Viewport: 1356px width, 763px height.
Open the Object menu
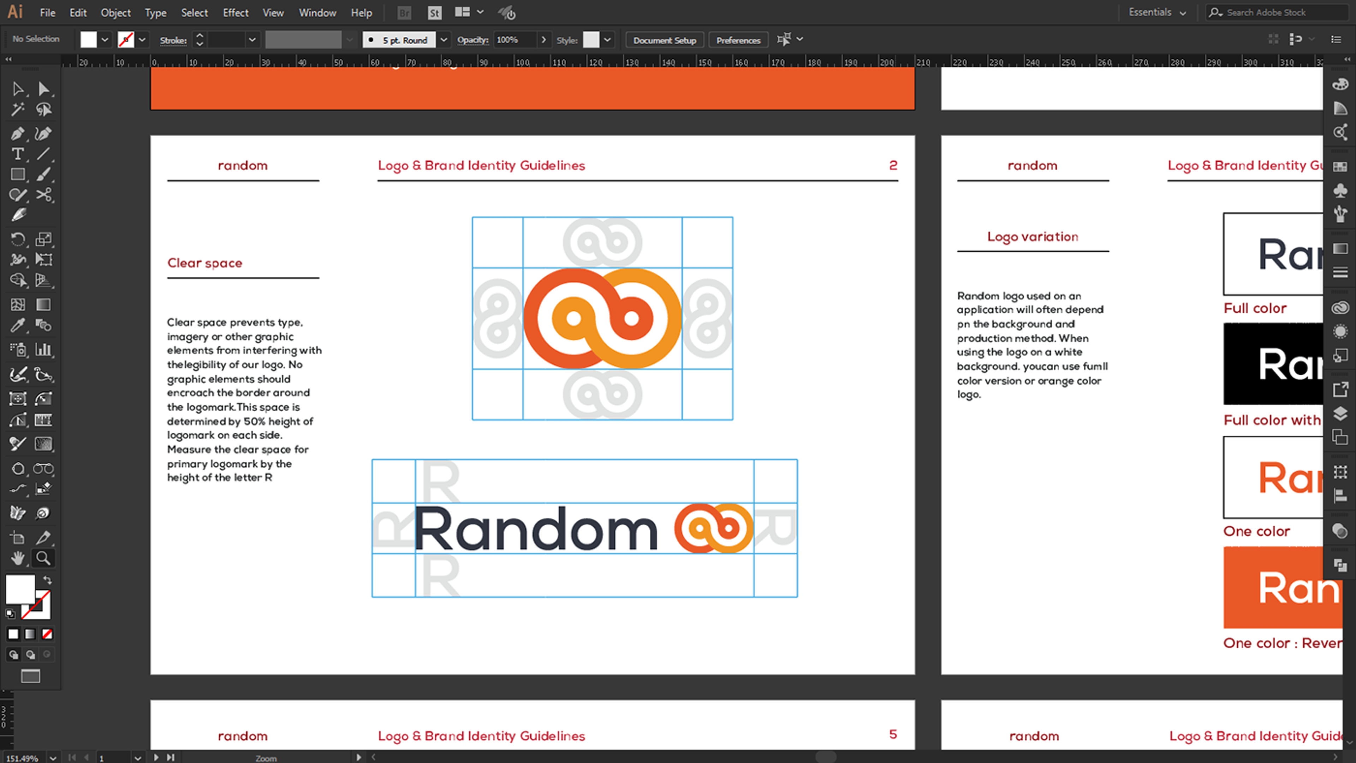click(x=115, y=13)
